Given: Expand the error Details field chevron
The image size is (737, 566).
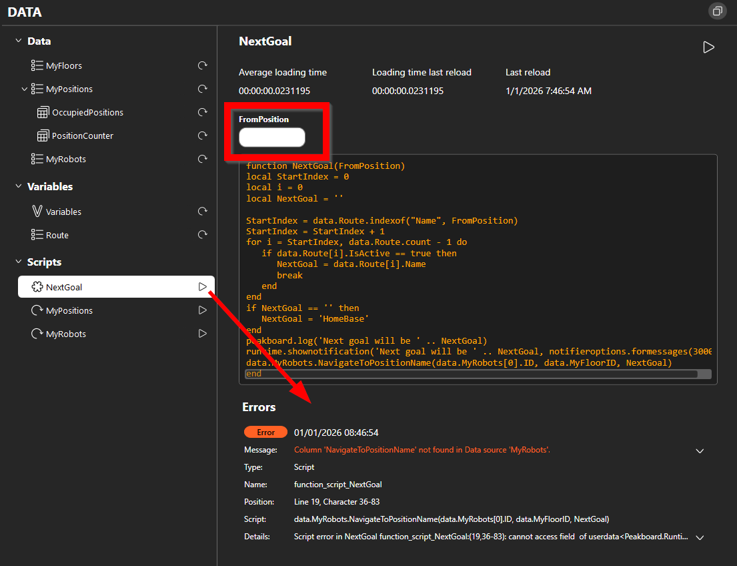Looking at the screenshot, I should tap(700, 537).
